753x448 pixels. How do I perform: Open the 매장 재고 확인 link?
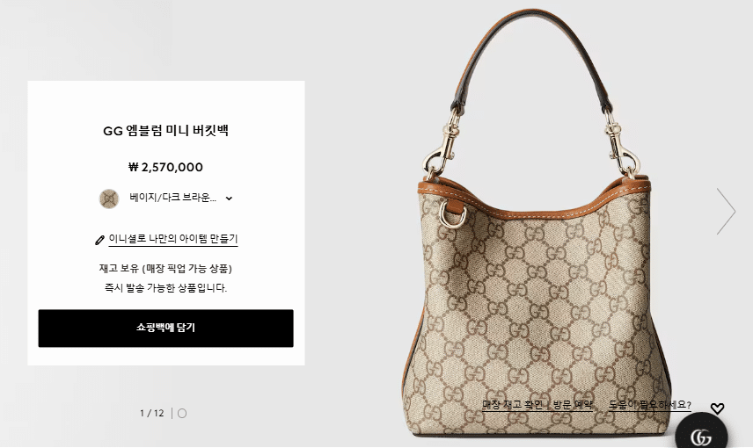coord(512,405)
